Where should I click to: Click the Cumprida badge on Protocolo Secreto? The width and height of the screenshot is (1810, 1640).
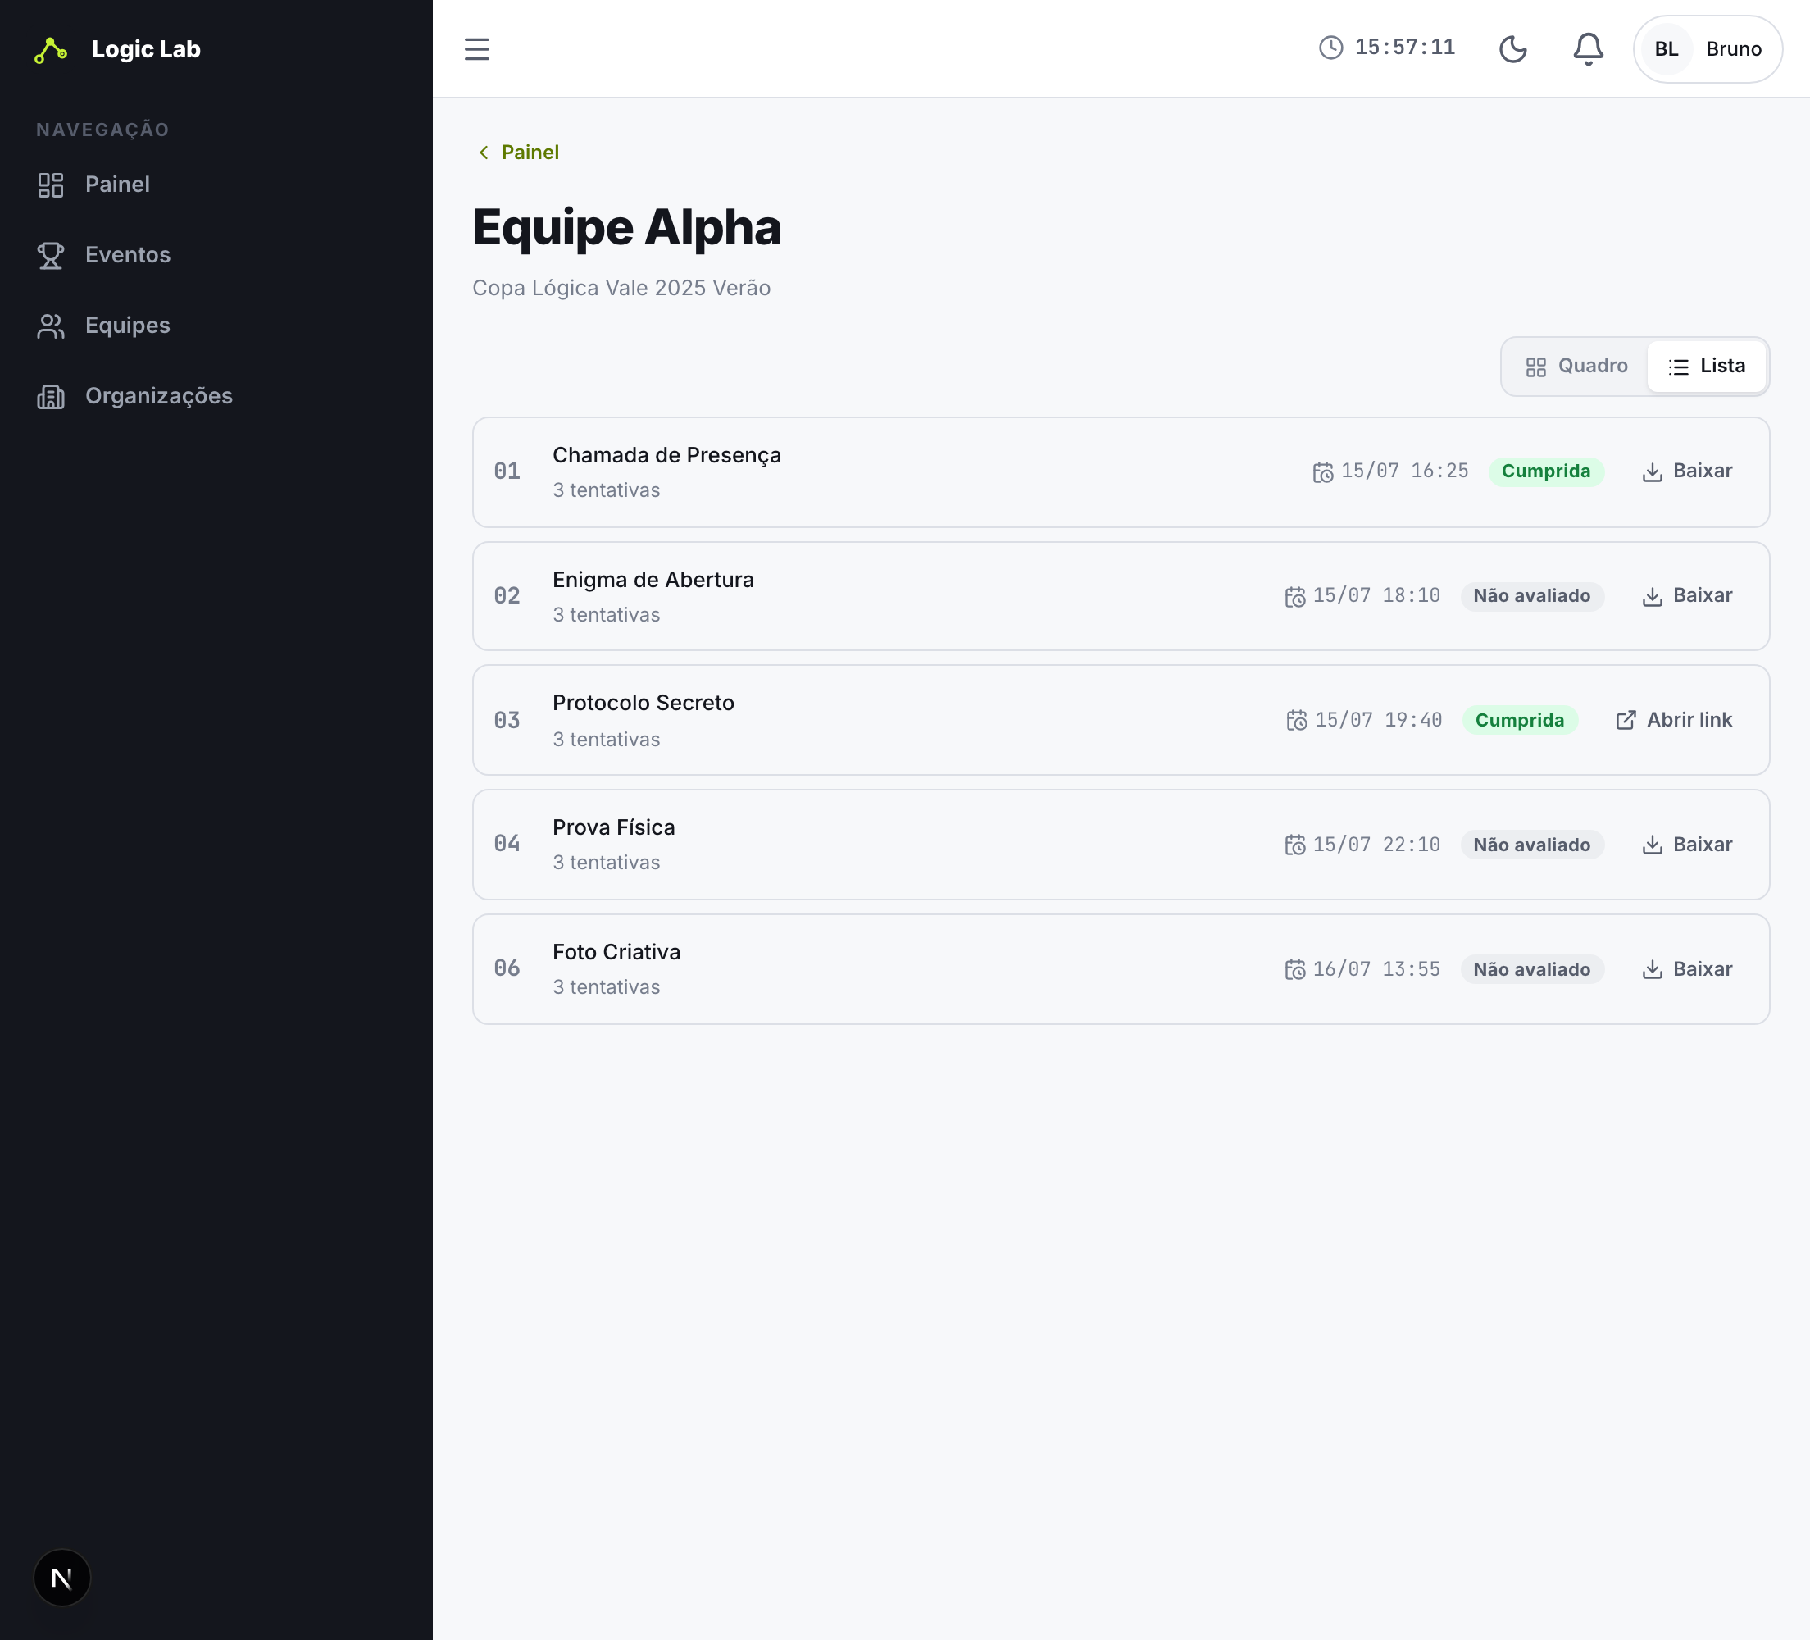(x=1519, y=720)
